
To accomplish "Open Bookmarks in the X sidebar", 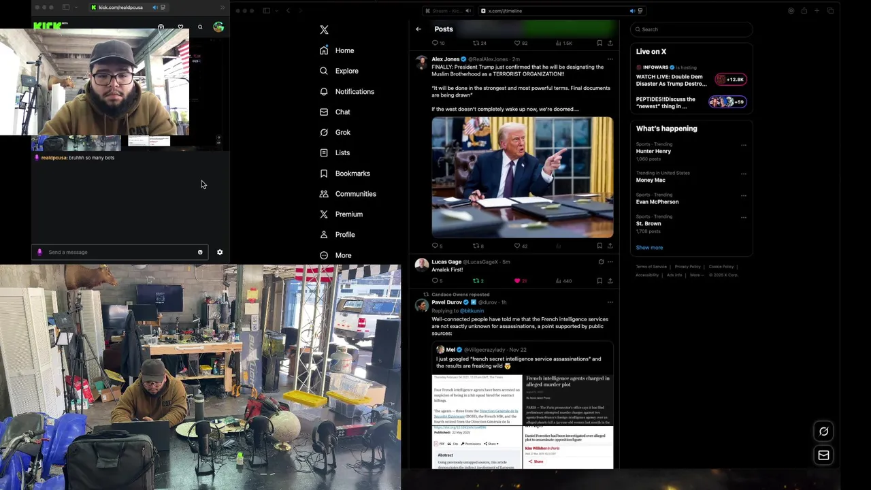I will click(345, 174).
